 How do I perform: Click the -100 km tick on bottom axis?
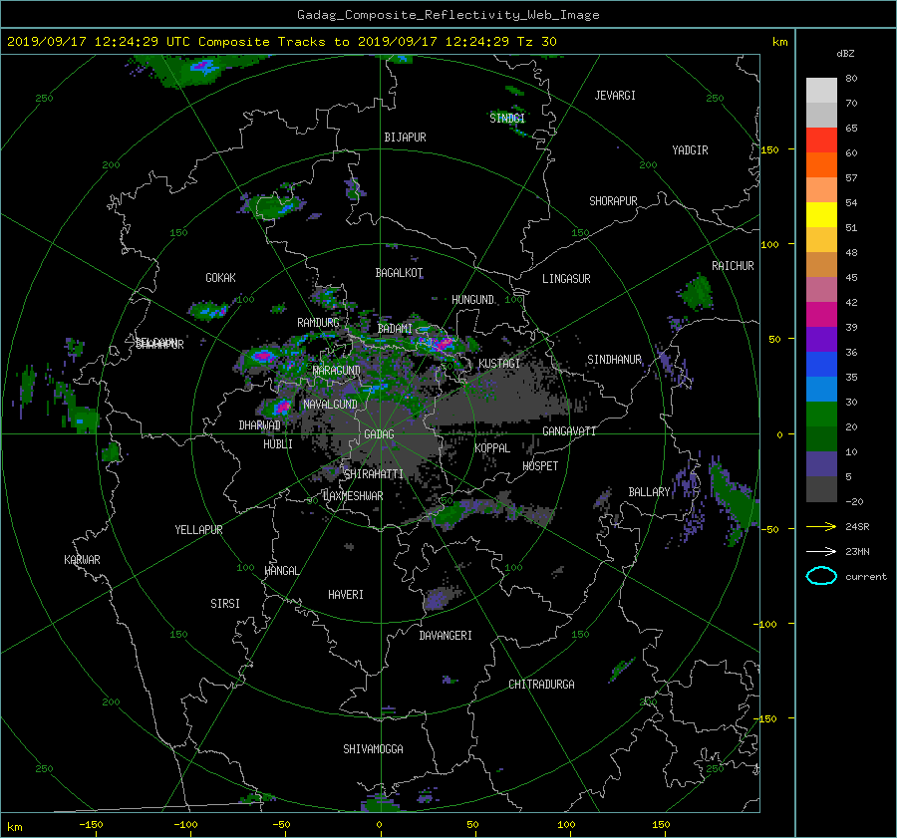coord(186,825)
